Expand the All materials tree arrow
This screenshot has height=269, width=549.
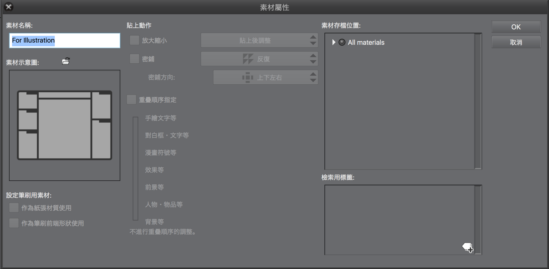click(334, 42)
